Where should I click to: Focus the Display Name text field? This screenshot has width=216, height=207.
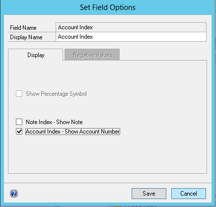click(131, 37)
